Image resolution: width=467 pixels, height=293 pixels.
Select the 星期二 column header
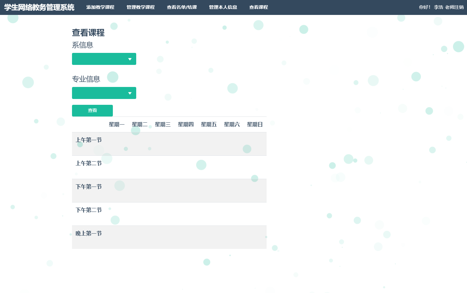[x=140, y=125]
